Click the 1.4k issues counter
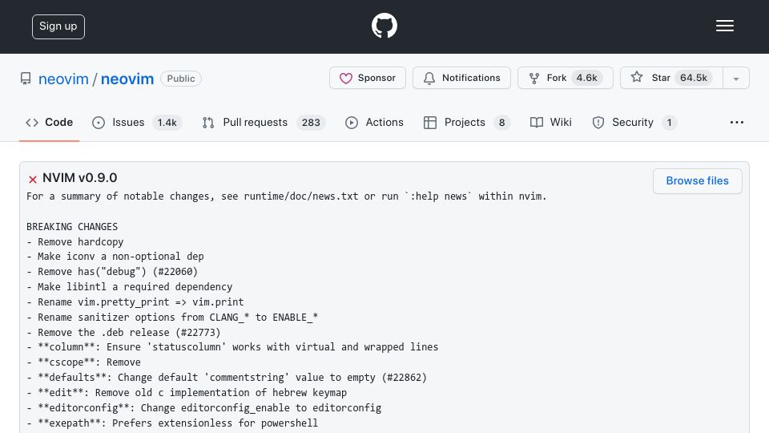The image size is (769, 433). (x=167, y=123)
